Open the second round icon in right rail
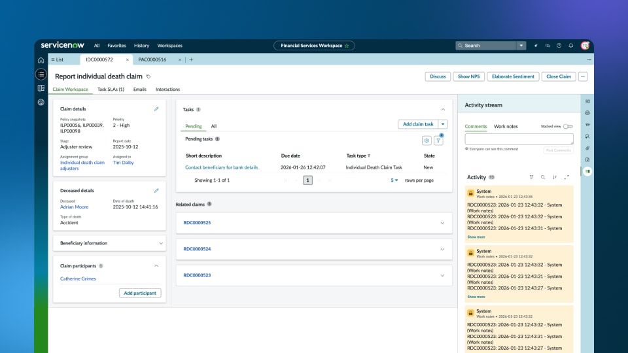 coord(587,113)
